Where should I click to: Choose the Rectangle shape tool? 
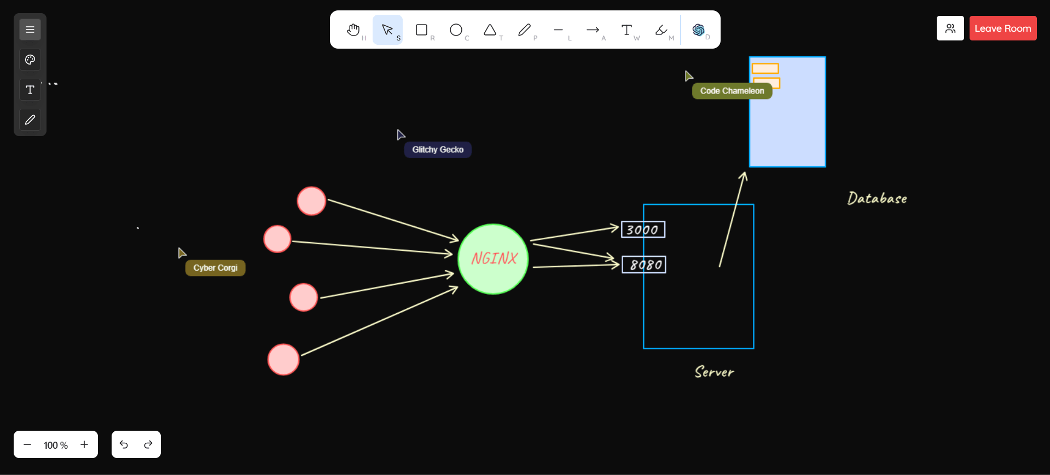(422, 30)
